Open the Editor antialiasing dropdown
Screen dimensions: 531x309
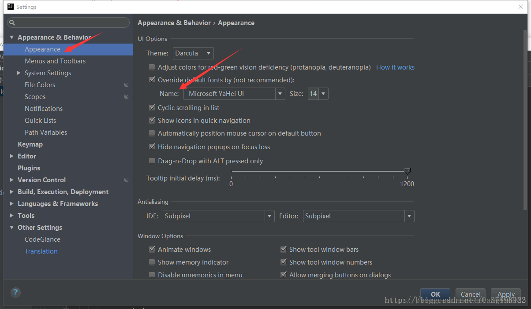pyautogui.click(x=359, y=216)
